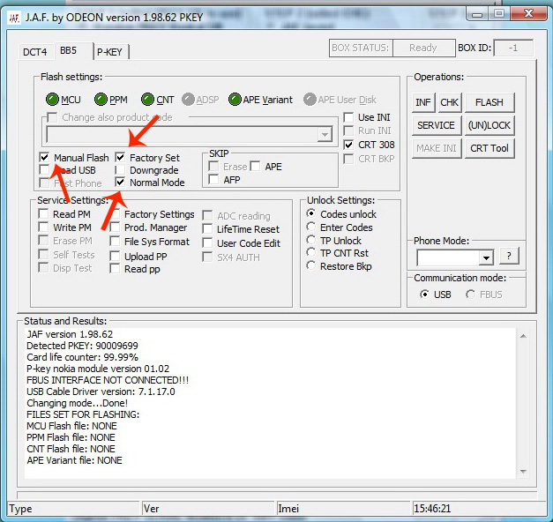The width and height of the screenshot is (553, 522).
Task: Click the green PPM file button
Action: pos(101,100)
